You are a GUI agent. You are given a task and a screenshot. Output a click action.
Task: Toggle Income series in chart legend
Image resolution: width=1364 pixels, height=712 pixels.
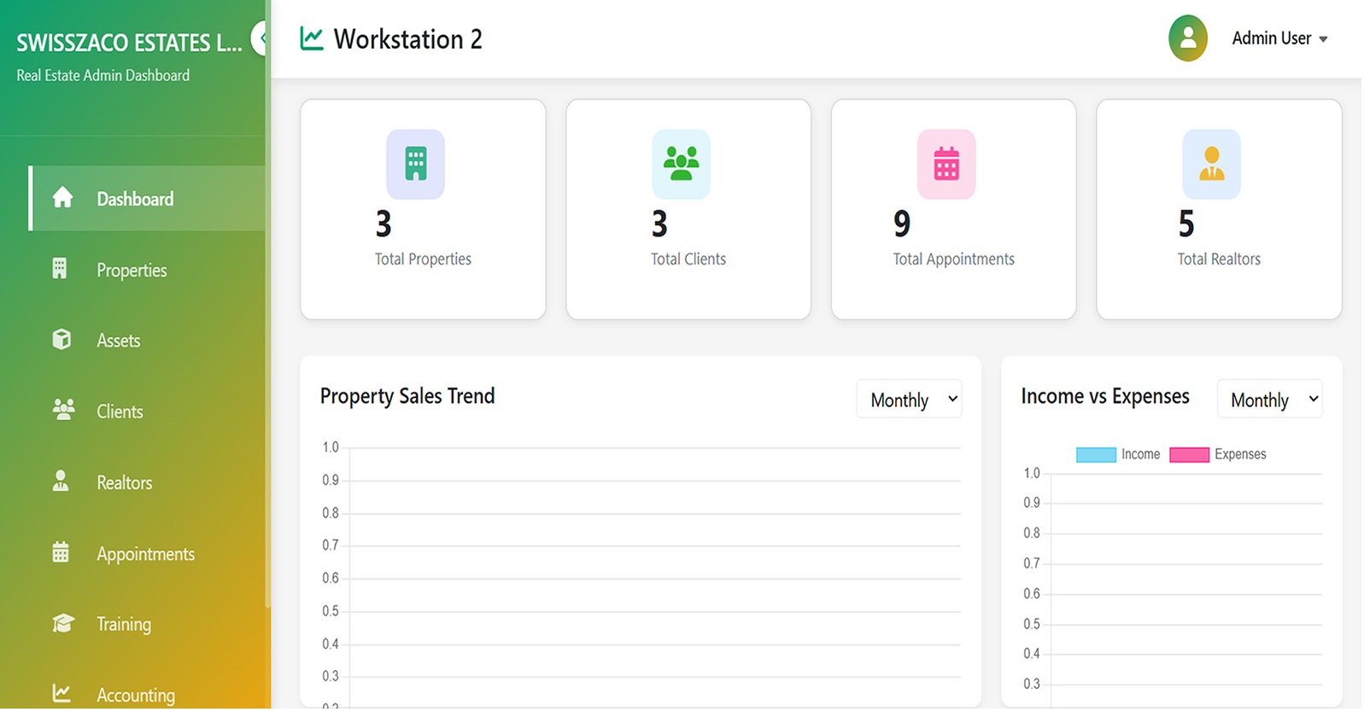pyautogui.click(x=1117, y=454)
